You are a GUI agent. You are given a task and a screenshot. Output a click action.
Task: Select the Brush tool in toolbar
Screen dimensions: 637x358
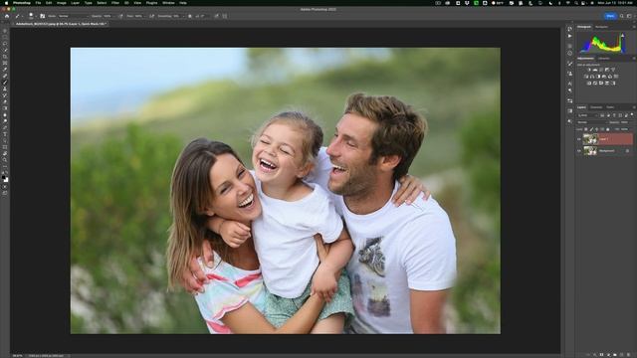(5, 82)
